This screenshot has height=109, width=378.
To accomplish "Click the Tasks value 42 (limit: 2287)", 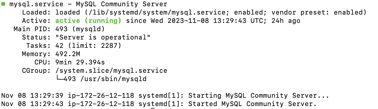I will (x=88, y=46).
